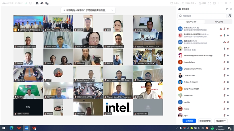This screenshot has height=131, width=234.
Task: Enter fullscreen using the corner-brackets icon
Action: pos(209,3)
